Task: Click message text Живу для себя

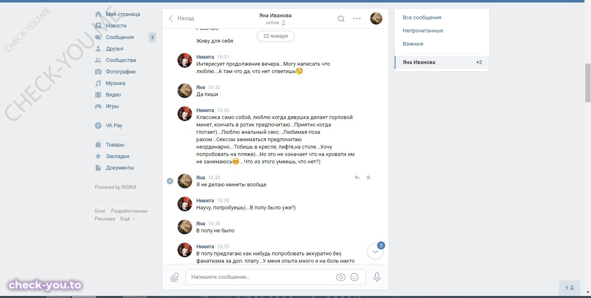Action: (x=215, y=41)
